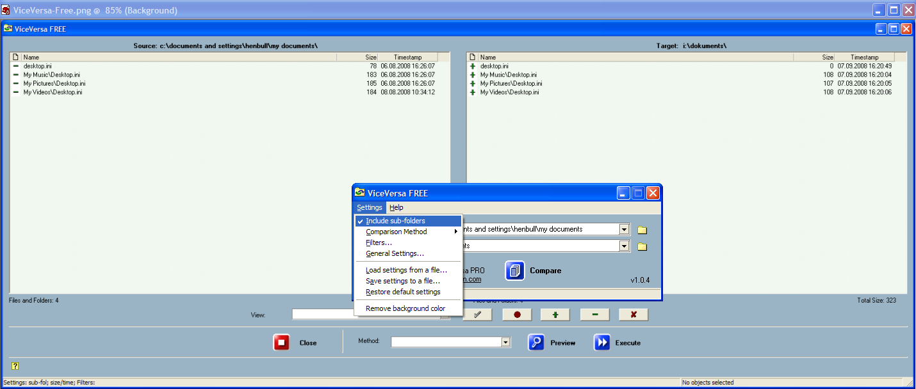Select source file desktop.ini name
Image resolution: width=916 pixels, height=389 pixels.
point(37,66)
